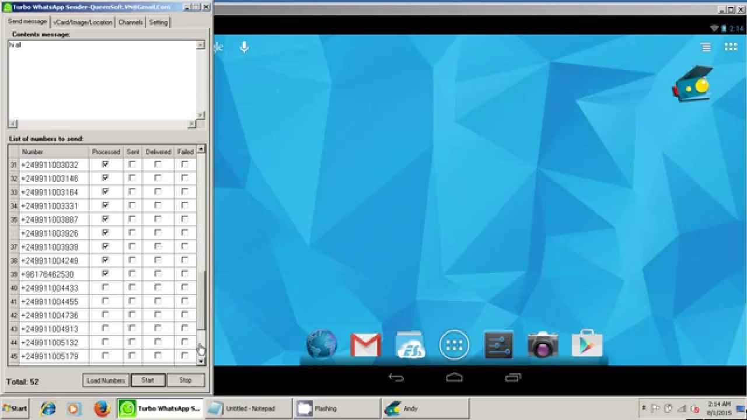Check the Failed box for +249911003331

pyautogui.click(x=185, y=205)
